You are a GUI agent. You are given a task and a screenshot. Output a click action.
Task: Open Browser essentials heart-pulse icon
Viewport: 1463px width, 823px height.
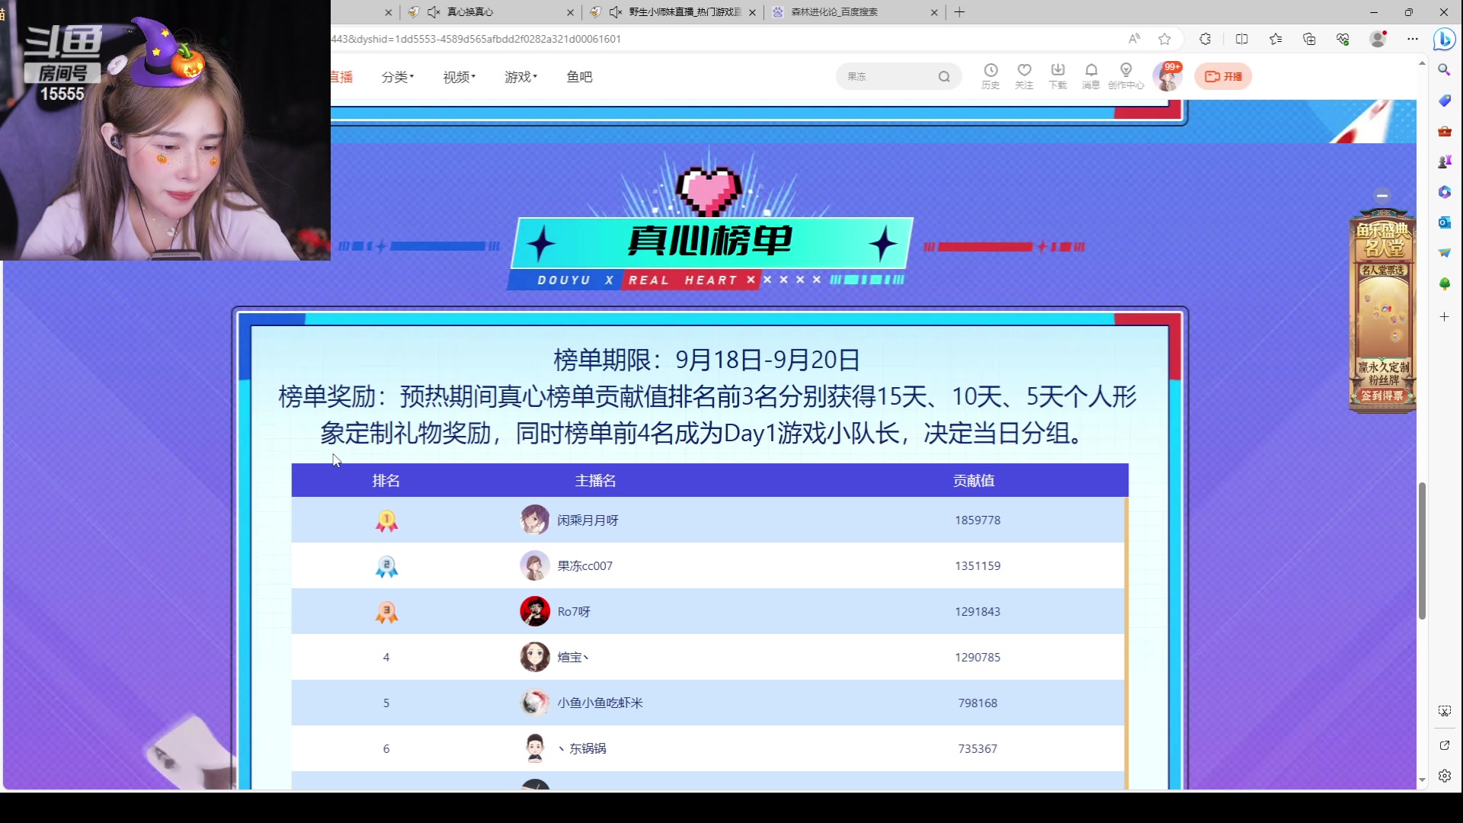(1343, 39)
